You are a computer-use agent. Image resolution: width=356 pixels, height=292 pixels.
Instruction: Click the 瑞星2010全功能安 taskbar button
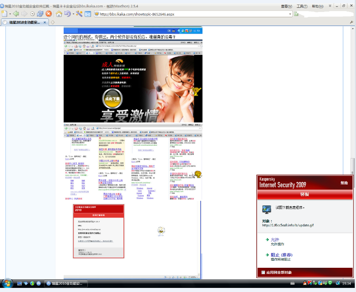click(x=66, y=283)
